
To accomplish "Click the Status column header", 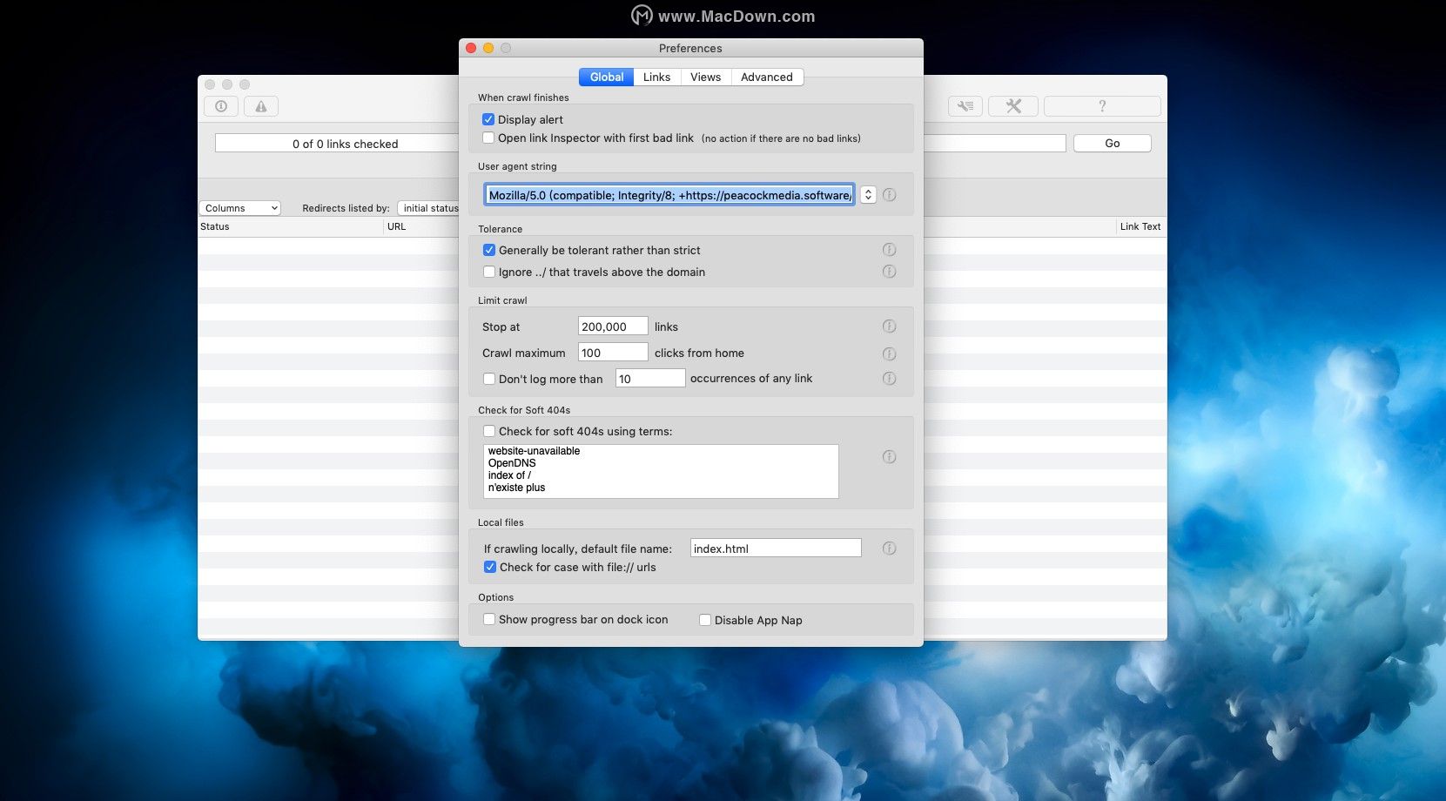I will pyautogui.click(x=291, y=226).
